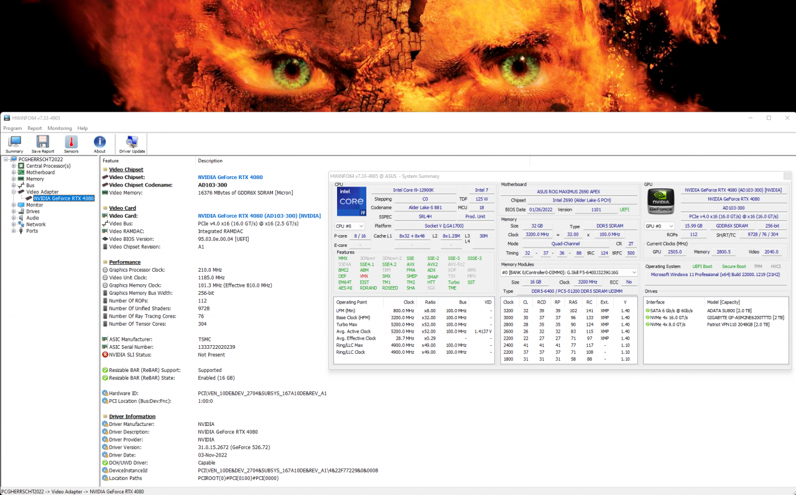Click the Driver Manufacturer row icon
The width and height of the screenshot is (796, 495).
click(105, 424)
